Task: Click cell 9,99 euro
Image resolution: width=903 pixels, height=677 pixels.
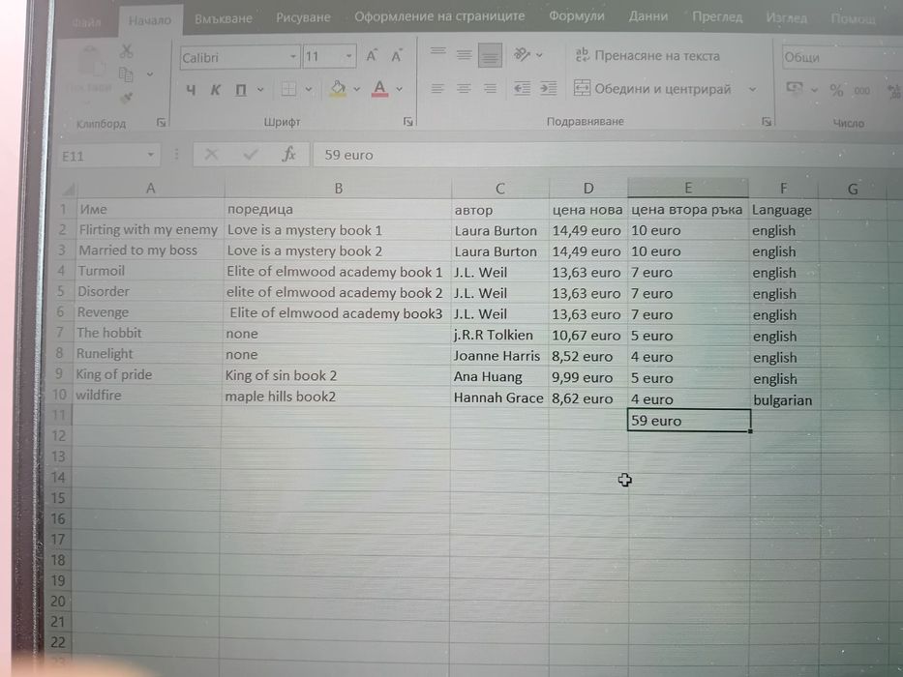Action: point(588,377)
